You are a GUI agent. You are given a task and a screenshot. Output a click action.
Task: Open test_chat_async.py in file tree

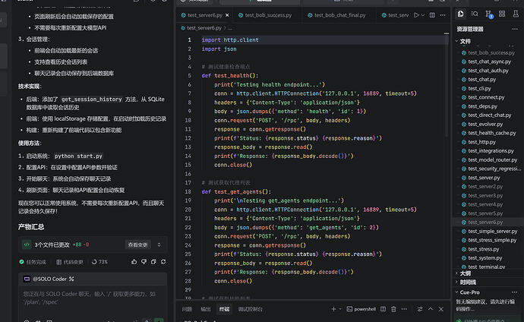coord(489,62)
